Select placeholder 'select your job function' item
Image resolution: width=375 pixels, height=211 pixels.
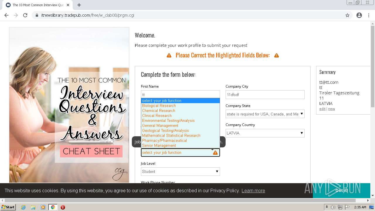pyautogui.click(x=180, y=101)
